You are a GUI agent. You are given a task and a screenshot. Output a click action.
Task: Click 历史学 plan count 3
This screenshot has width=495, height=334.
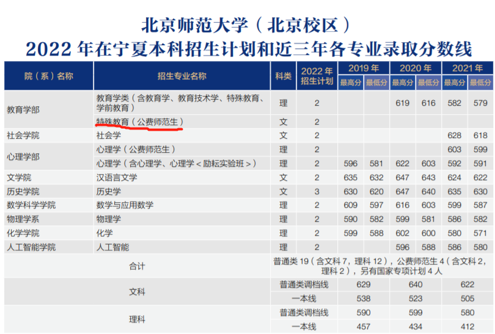click(317, 192)
